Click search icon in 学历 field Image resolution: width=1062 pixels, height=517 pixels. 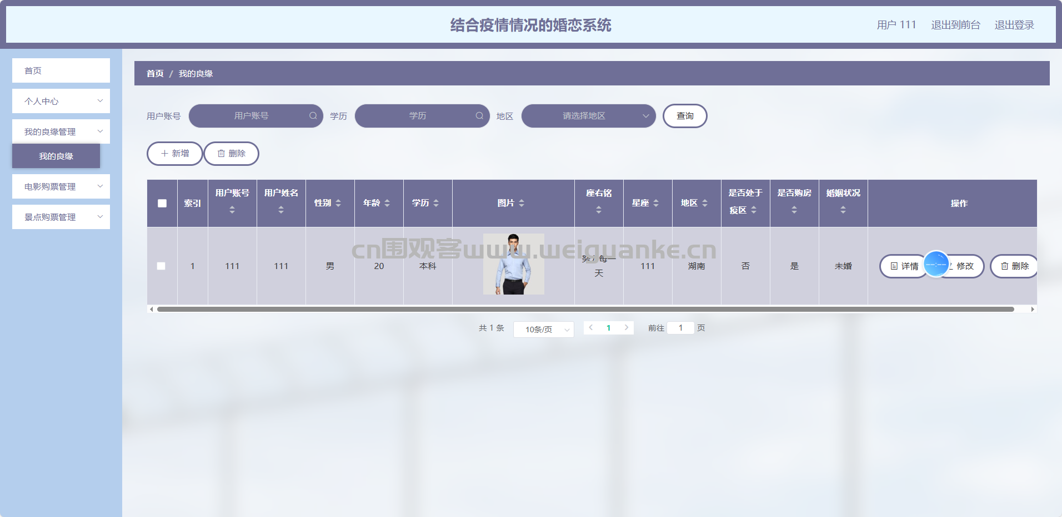479,116
